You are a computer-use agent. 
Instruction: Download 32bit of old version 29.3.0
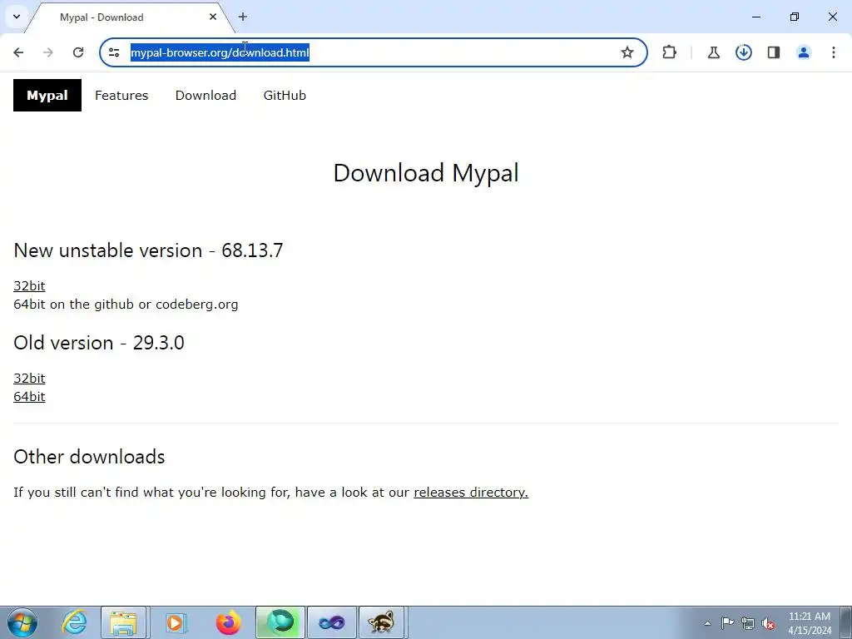pyautogui.click(x=29, y=379)
